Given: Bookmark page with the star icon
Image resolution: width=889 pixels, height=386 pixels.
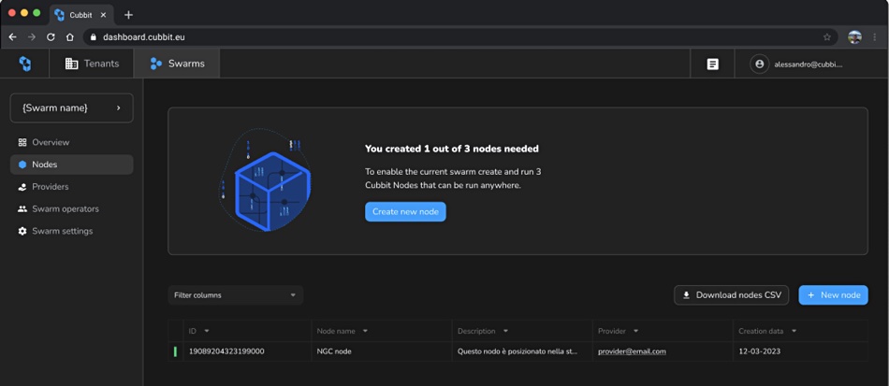Looking at the screenshot, I should point(826,37).
